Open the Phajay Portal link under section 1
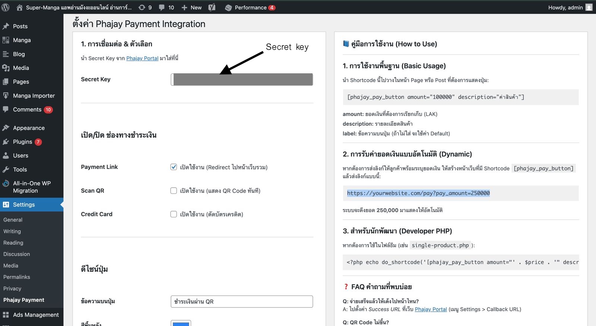 coord(142,58)
